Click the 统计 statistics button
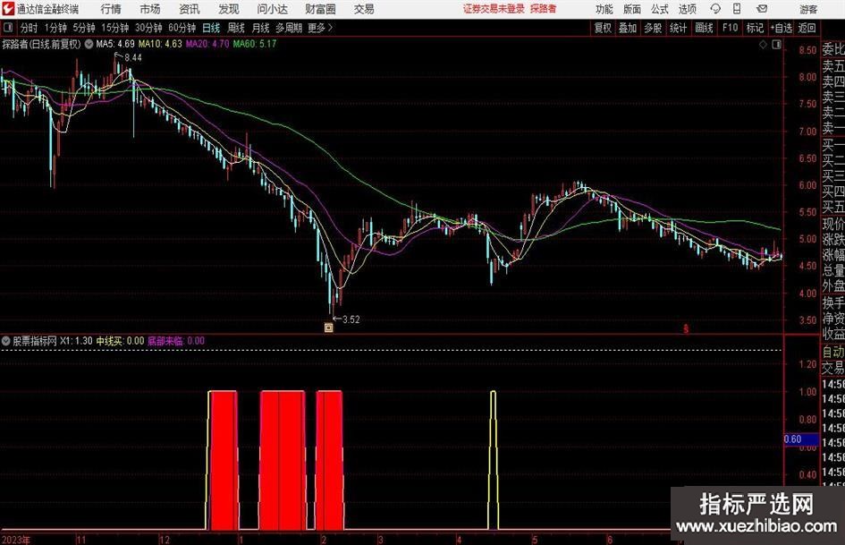 point(679,28)
